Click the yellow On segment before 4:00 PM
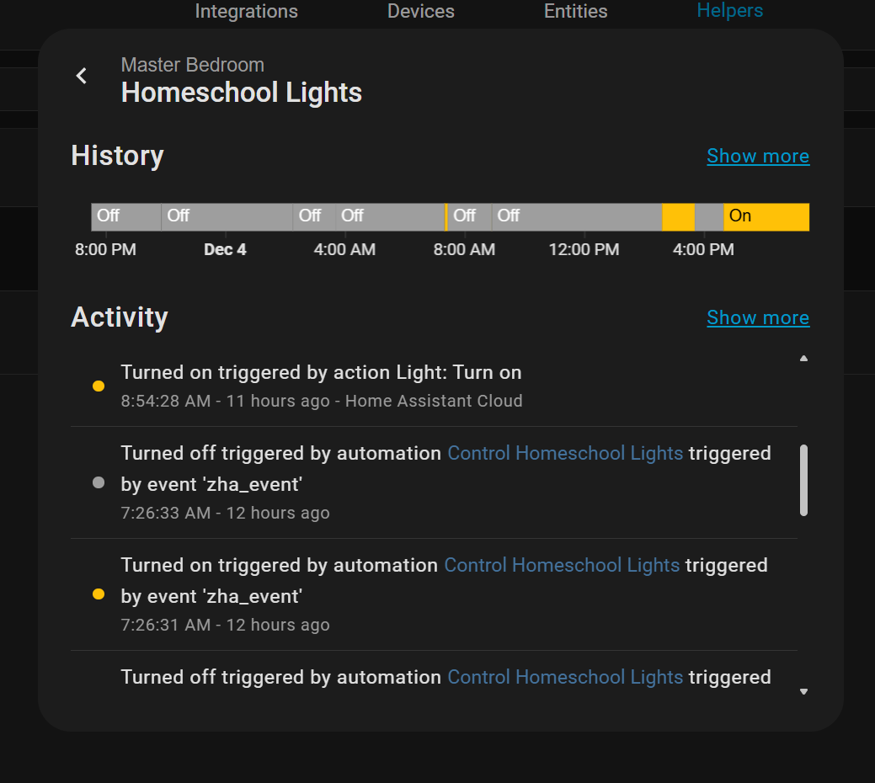This screenshot has height=783, width=875. pos(678,216)
